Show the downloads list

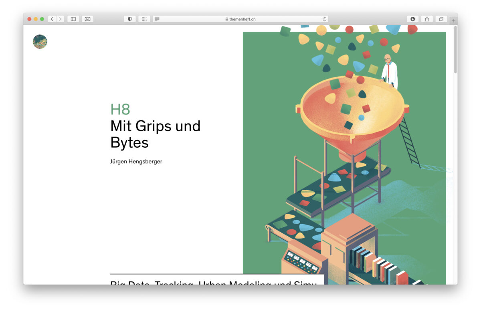click(x=412, y=19)
